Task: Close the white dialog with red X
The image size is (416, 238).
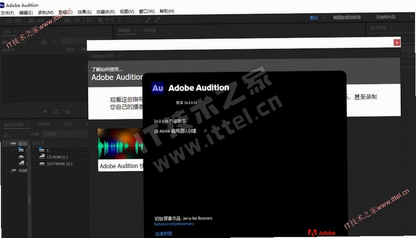Action: [x=397, y=43]
